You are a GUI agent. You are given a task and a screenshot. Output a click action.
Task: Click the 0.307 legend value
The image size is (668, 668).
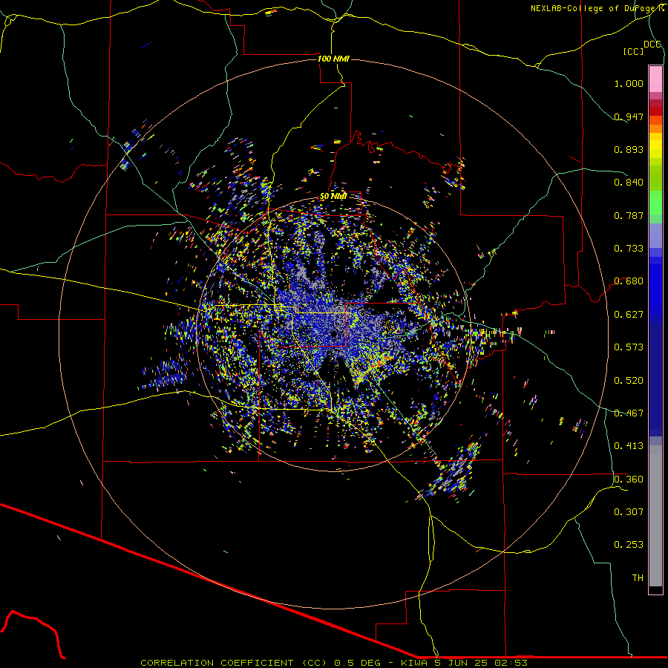click(629, 512)
